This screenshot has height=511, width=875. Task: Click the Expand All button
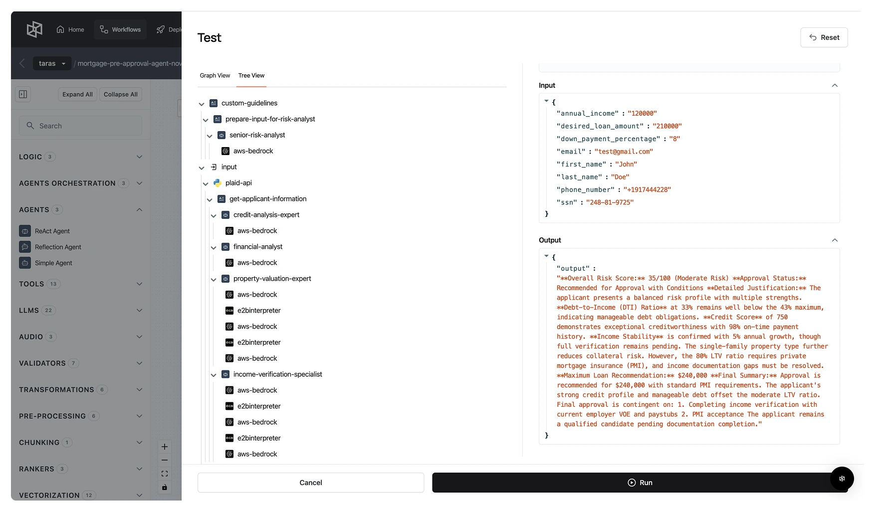point(77,94)
